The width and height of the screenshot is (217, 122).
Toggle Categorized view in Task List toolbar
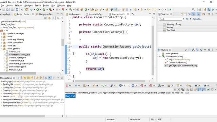(x=189, y=14)
